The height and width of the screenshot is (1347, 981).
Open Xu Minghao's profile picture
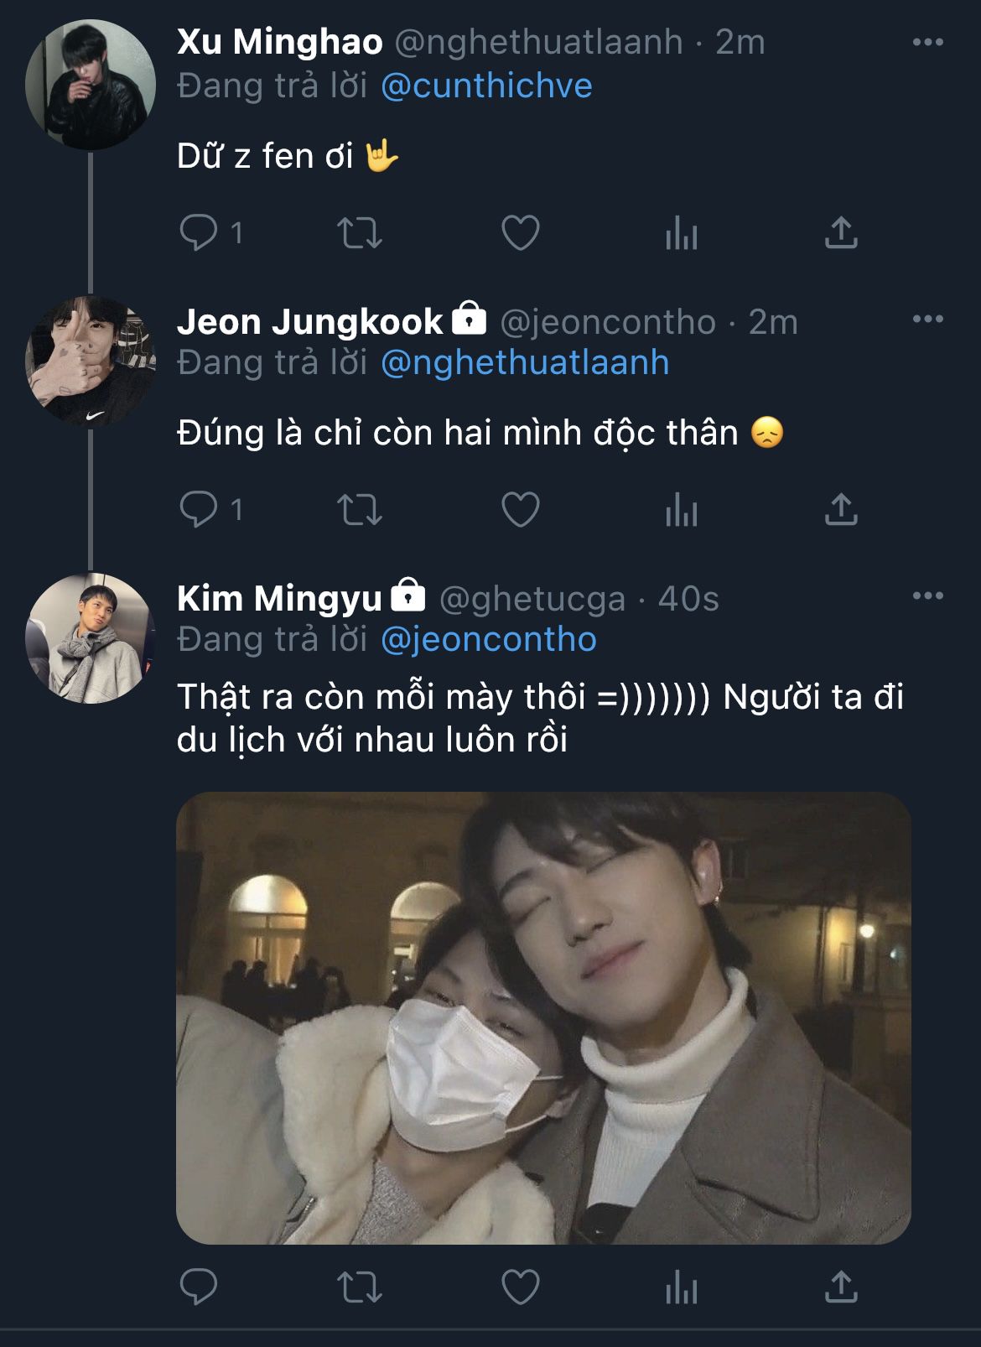pyautogui.click(x=91, y=85)
